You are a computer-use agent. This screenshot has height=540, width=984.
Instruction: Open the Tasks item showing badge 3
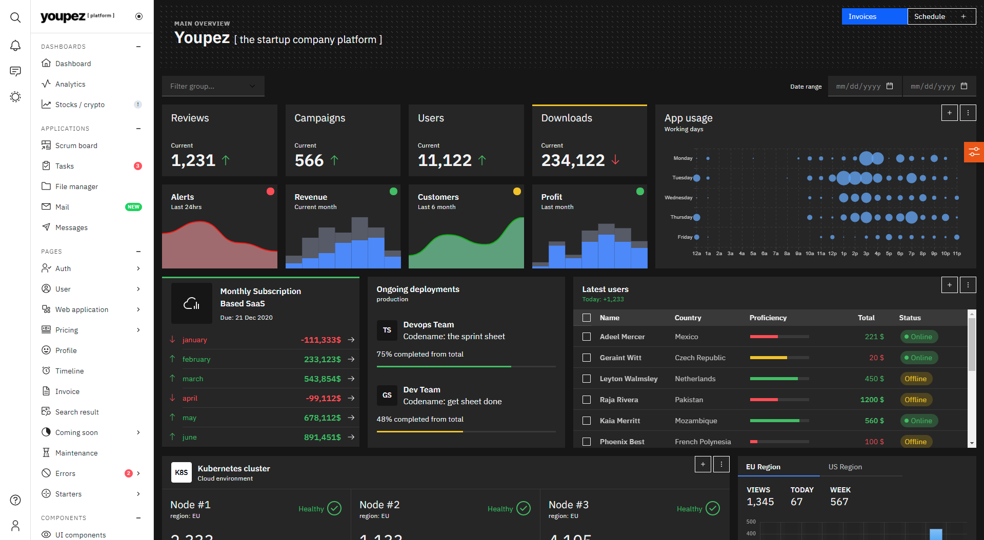click(65, 165)
